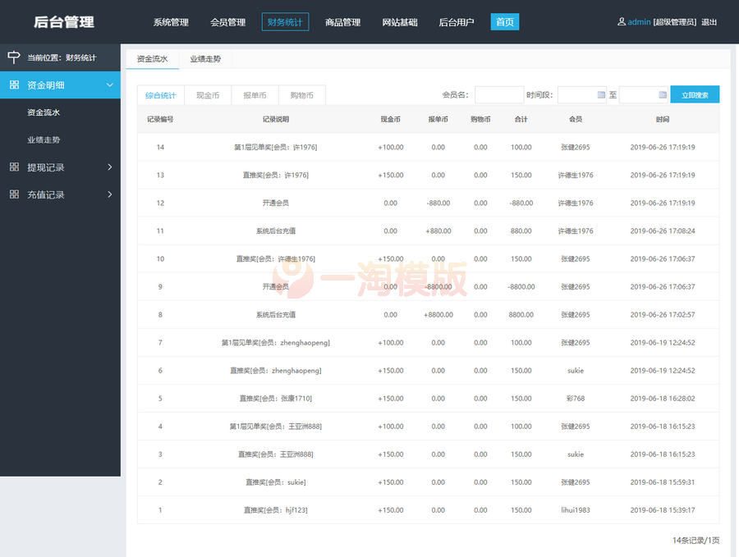
Task: Switch to the 业绩走势 tab
Action: pyautogui.click(x=204, y=59)
